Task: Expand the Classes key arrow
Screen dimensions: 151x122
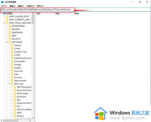Action: point(10,45)
